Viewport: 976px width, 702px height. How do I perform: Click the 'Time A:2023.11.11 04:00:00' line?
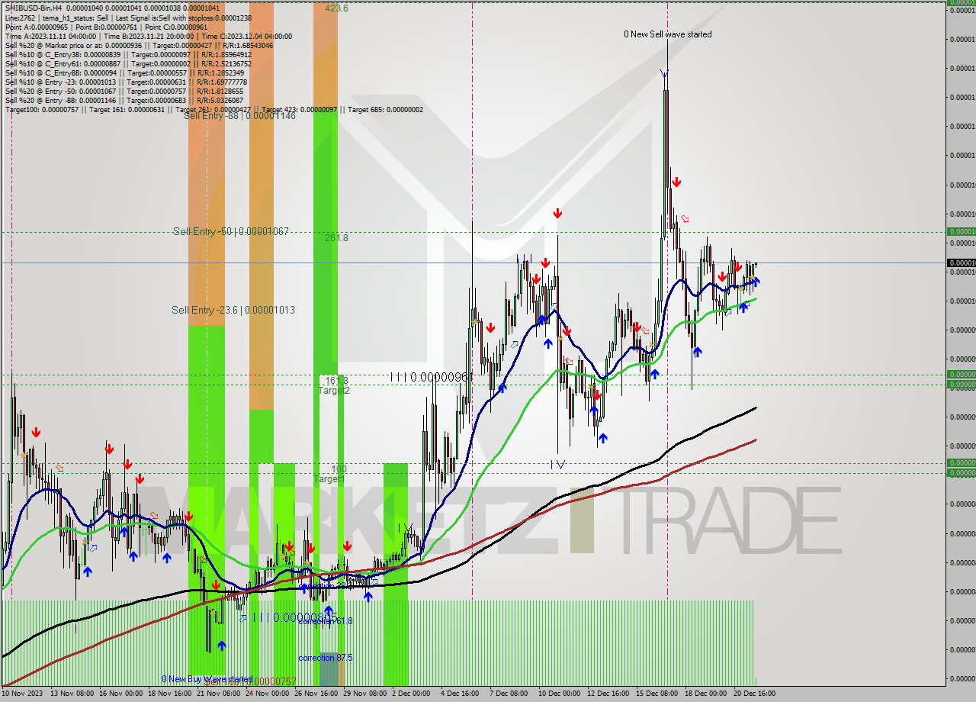(x=148, y=36)
